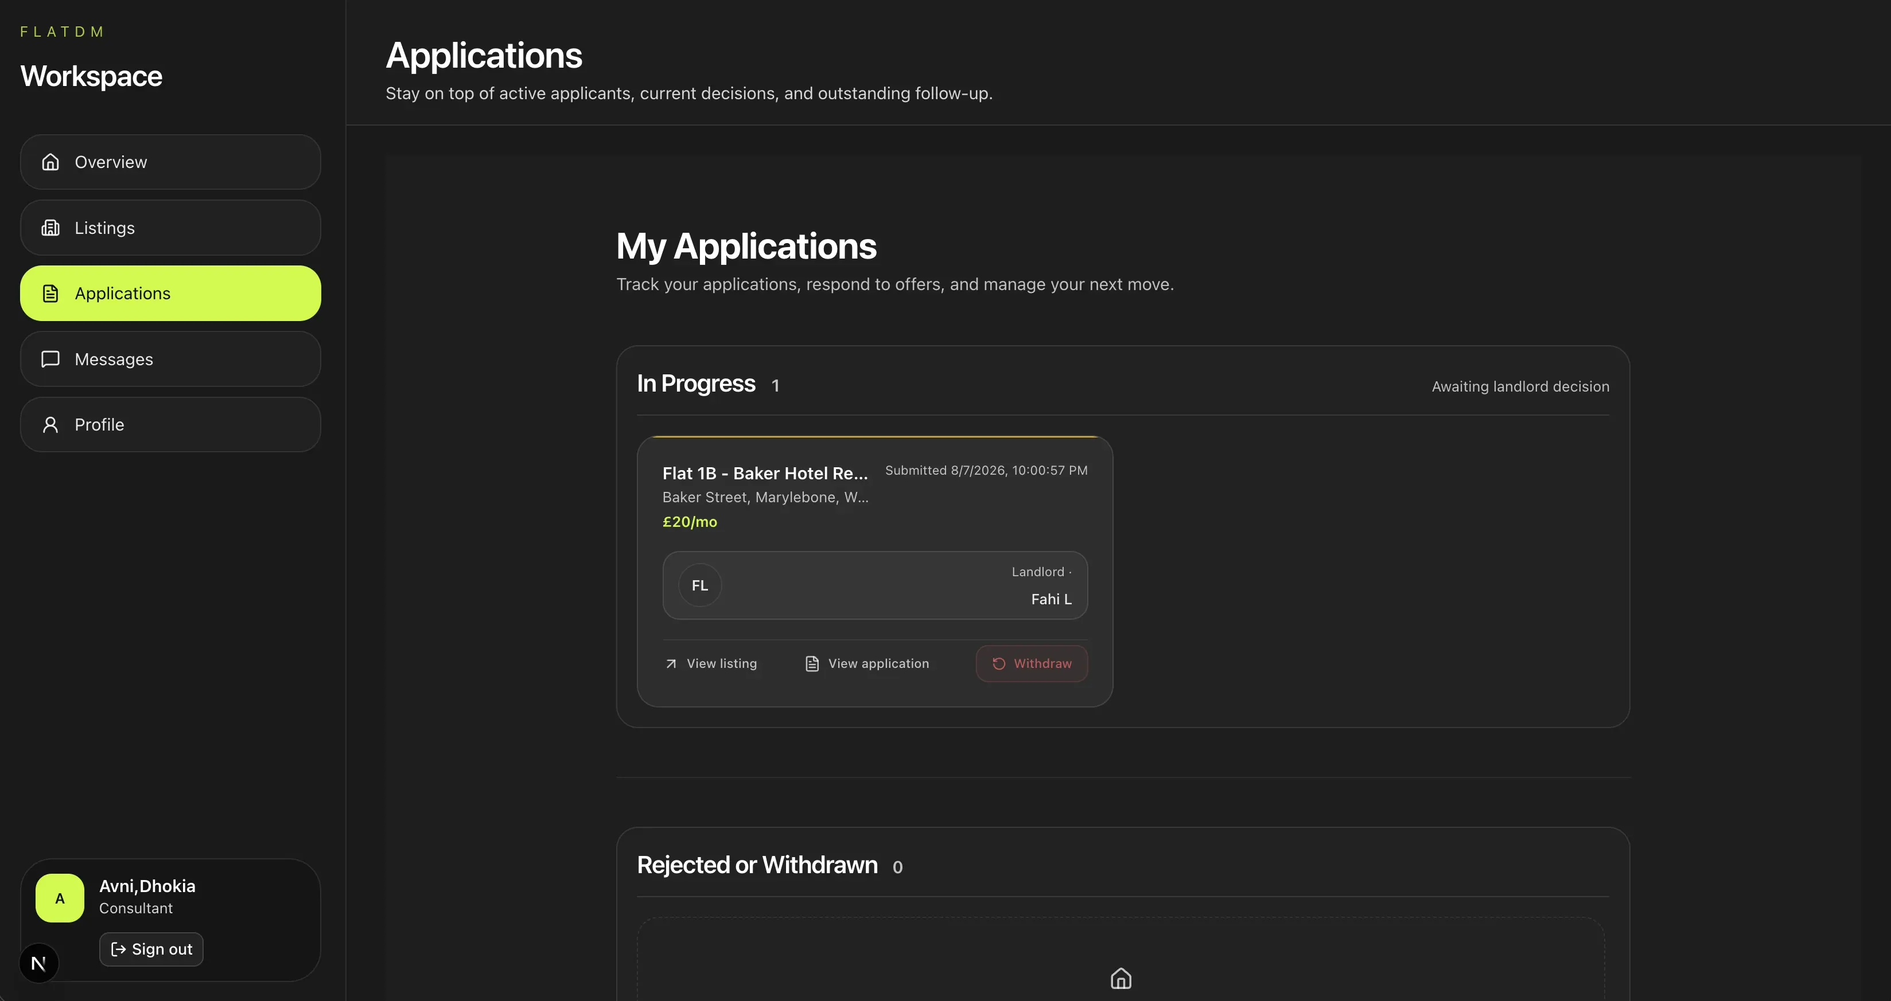
Task: Click the chat bubble icon beside Messages
Action: 50,358
